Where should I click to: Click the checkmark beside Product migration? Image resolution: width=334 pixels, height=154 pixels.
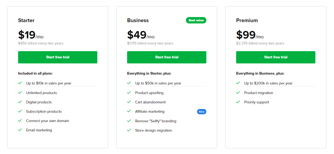tap(238, 92)
